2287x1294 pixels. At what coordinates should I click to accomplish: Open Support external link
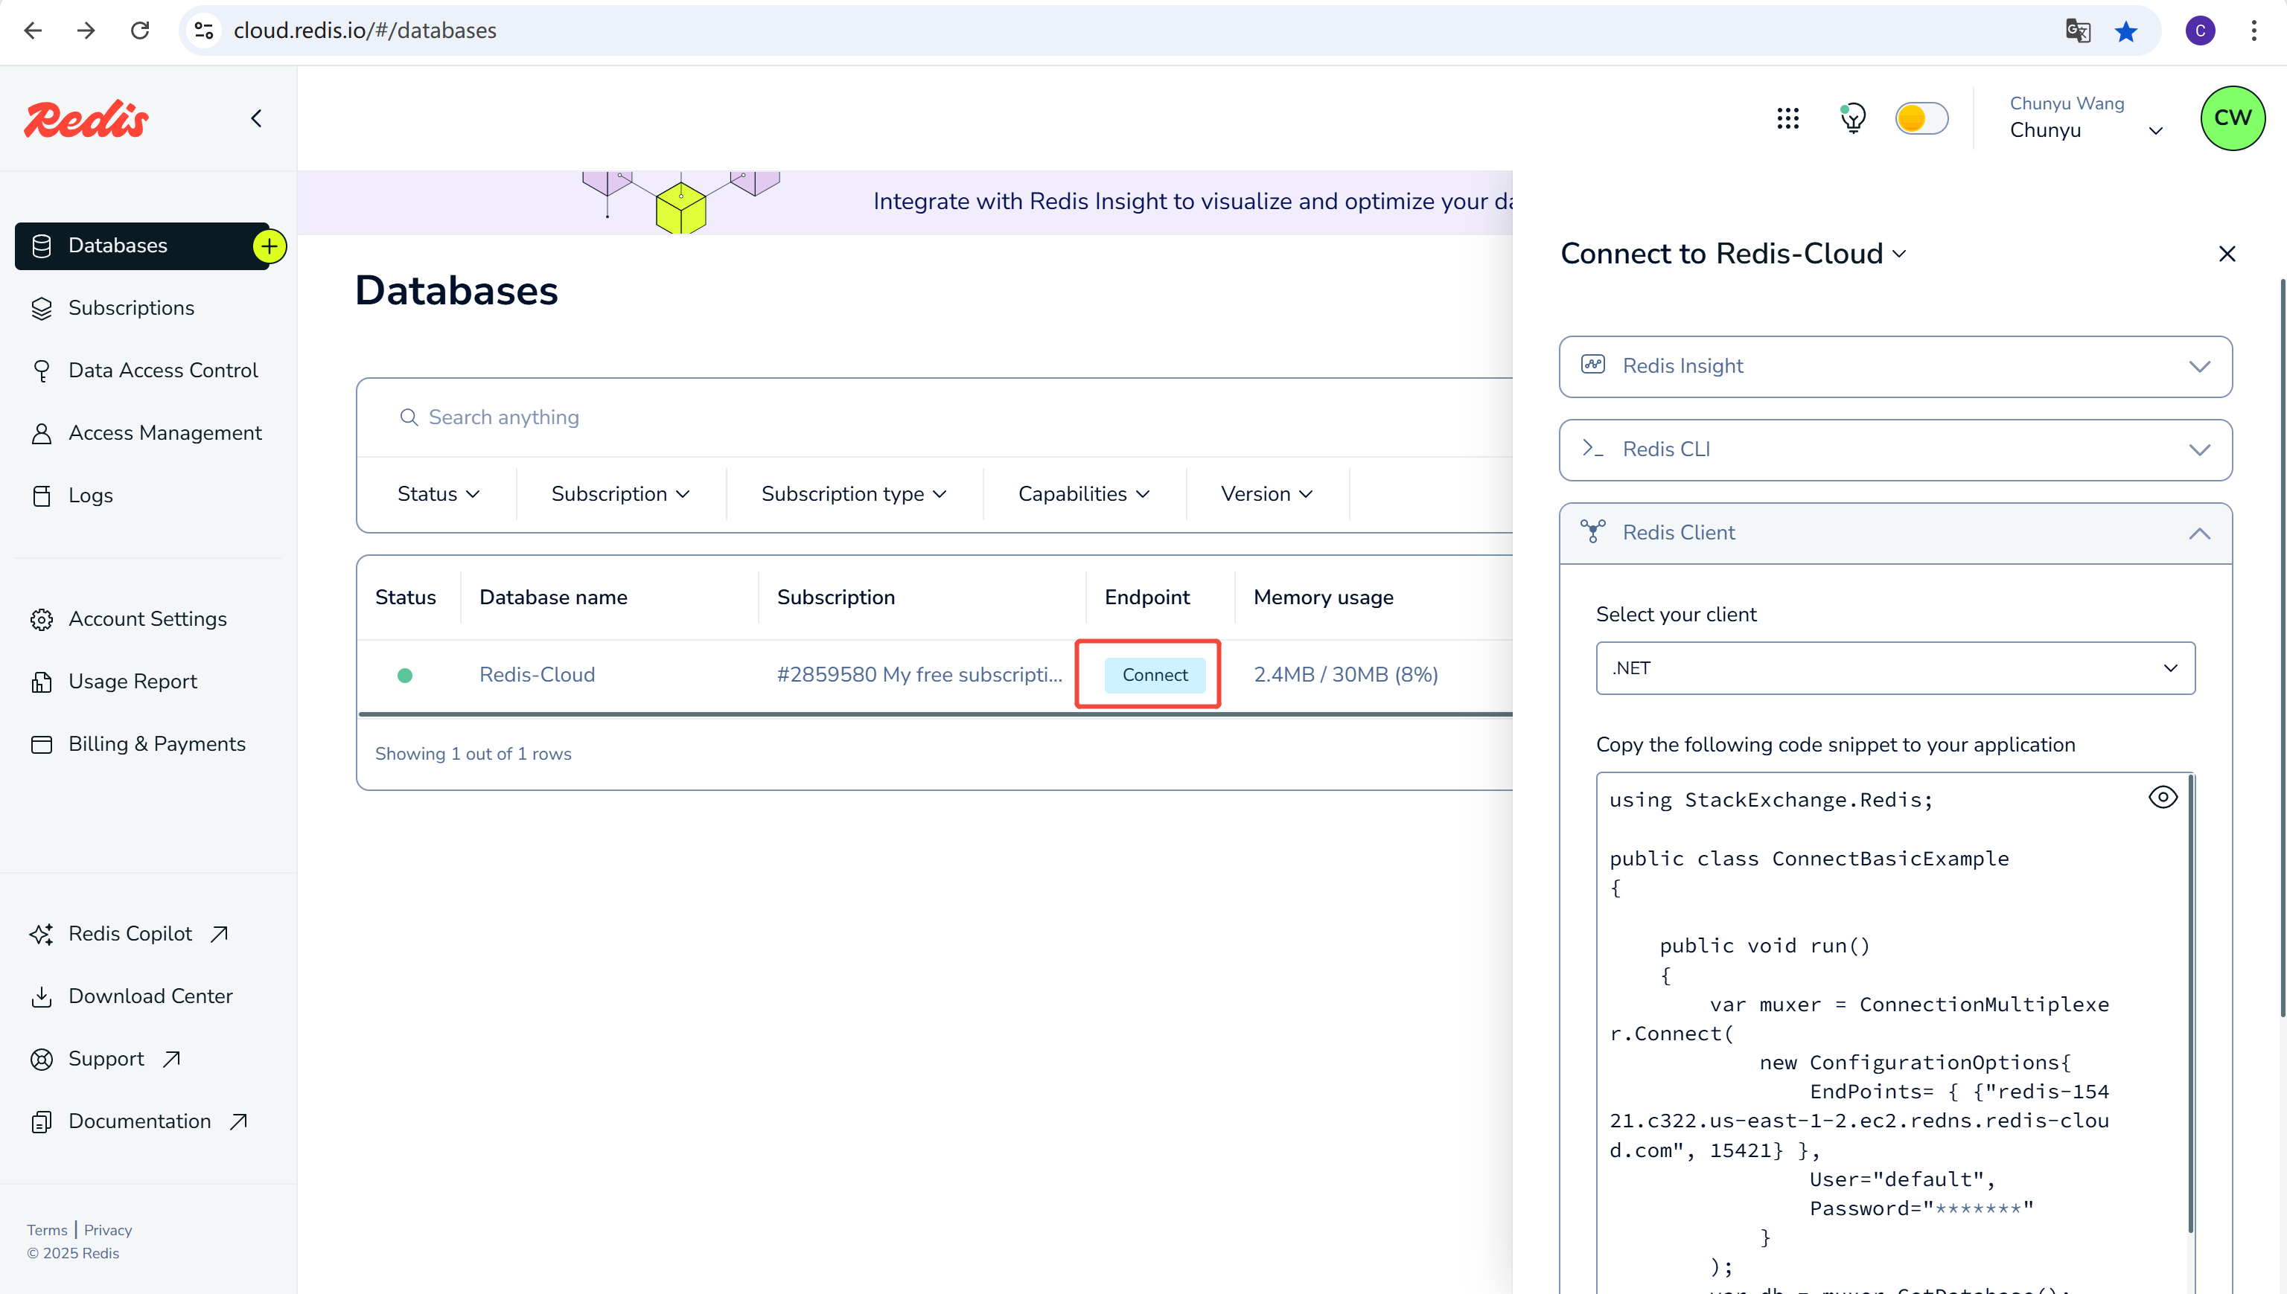pos(106,1058)
